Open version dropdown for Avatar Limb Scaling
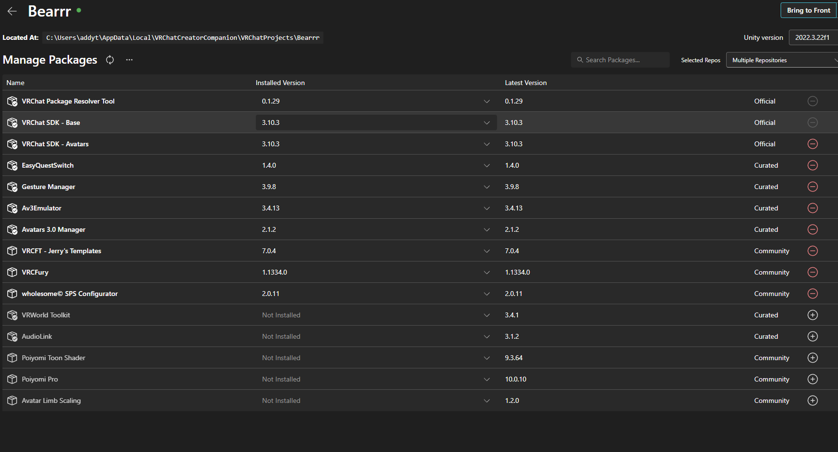The width and height of the screenshot is (838, 452). tap(376, 400)
